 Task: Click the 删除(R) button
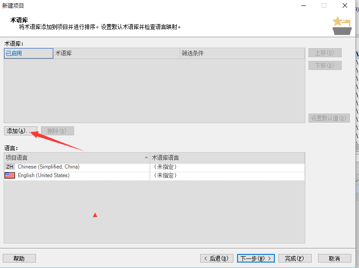pyautogui.click(x=57, y=131)
